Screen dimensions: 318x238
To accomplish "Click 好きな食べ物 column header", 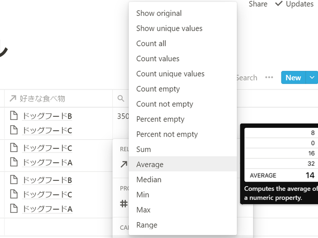I will coord(58,99).
